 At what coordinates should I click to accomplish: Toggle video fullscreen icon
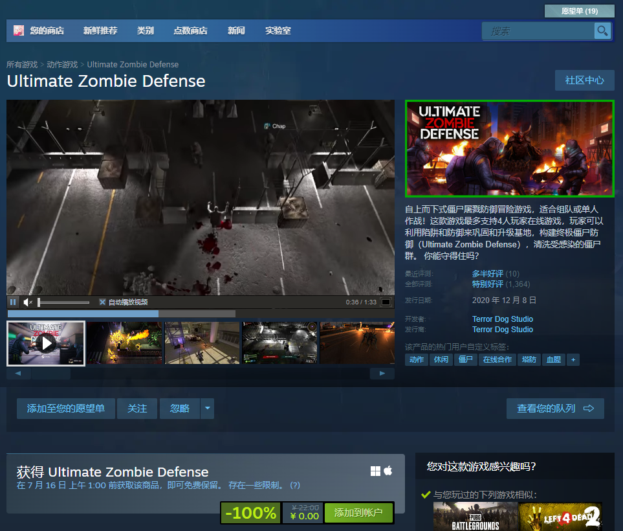[x=386, y=302]
